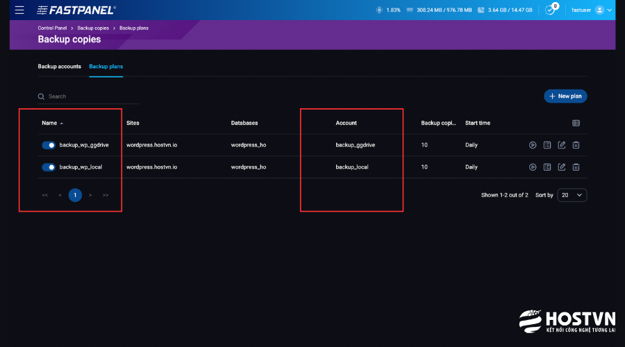Screen dimensions: 625x347
Task: Click the fastuser username label
Action: (x=581, y=10)
